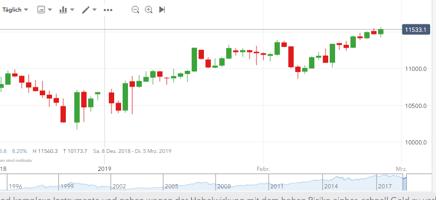The height and width of the screenshot is (200, 436).
Task: Select 2008 on the overview timeline
Action: (224, 186)
